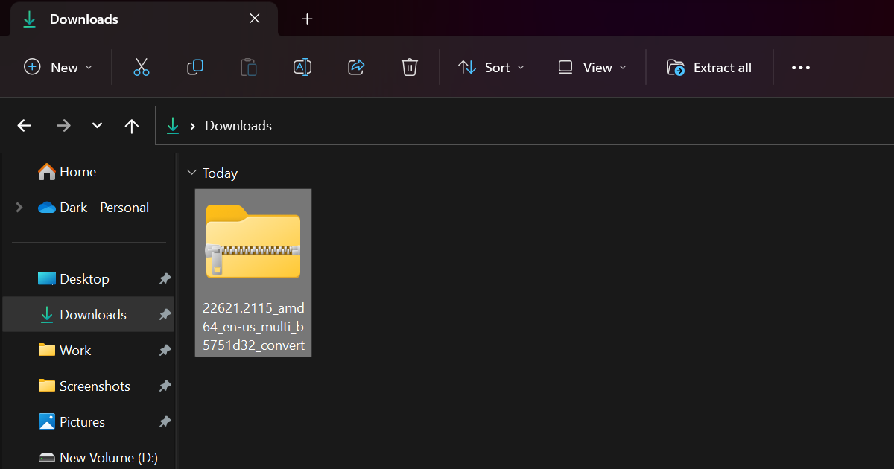Add a new tab

coord(307,19)
